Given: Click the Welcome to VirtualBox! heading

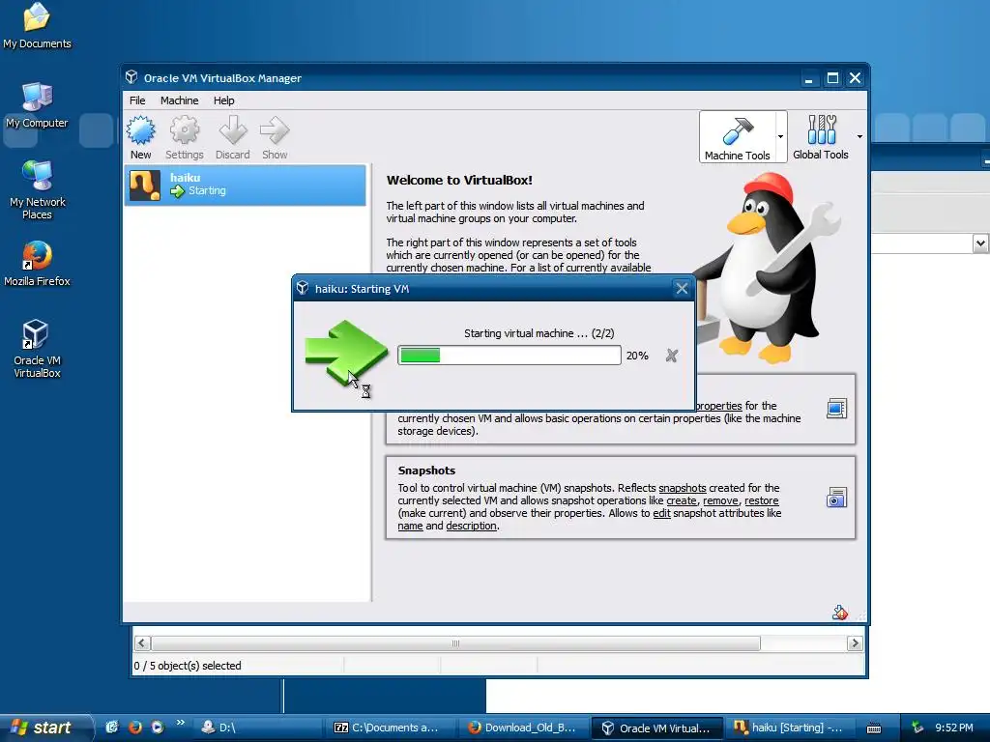Looking at the screenshot, I should click(x=459, y=180).
